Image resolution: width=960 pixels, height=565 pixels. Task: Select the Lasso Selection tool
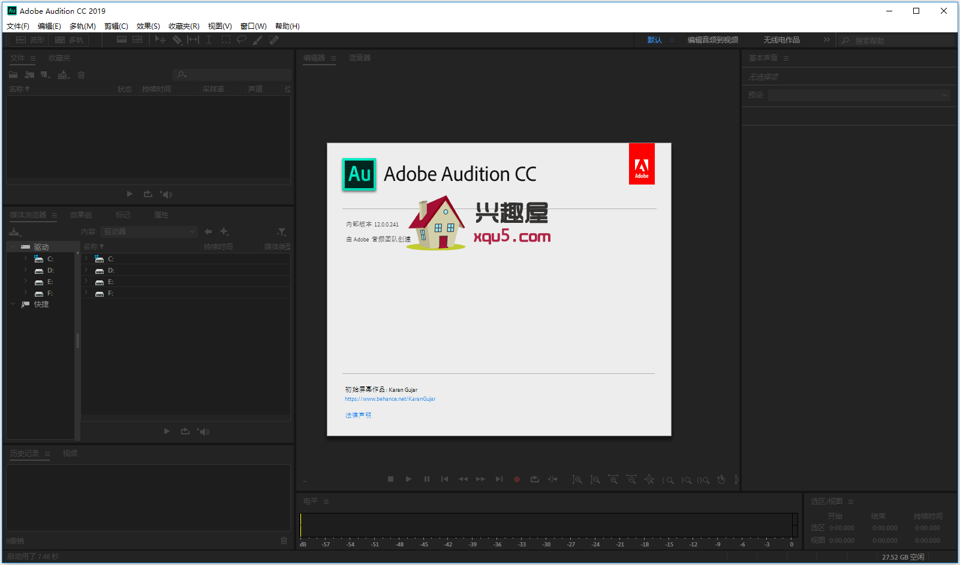tap(242, 40)
